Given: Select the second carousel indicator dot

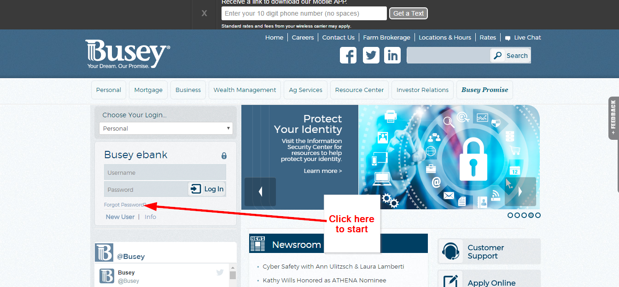Looking at the screenshot, I should pos(517,215).
